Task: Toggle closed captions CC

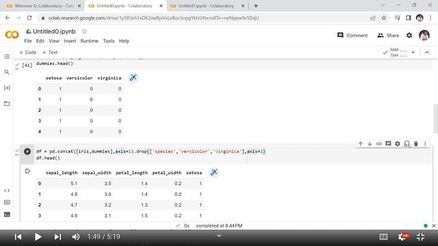Action: tap(383, 237)
